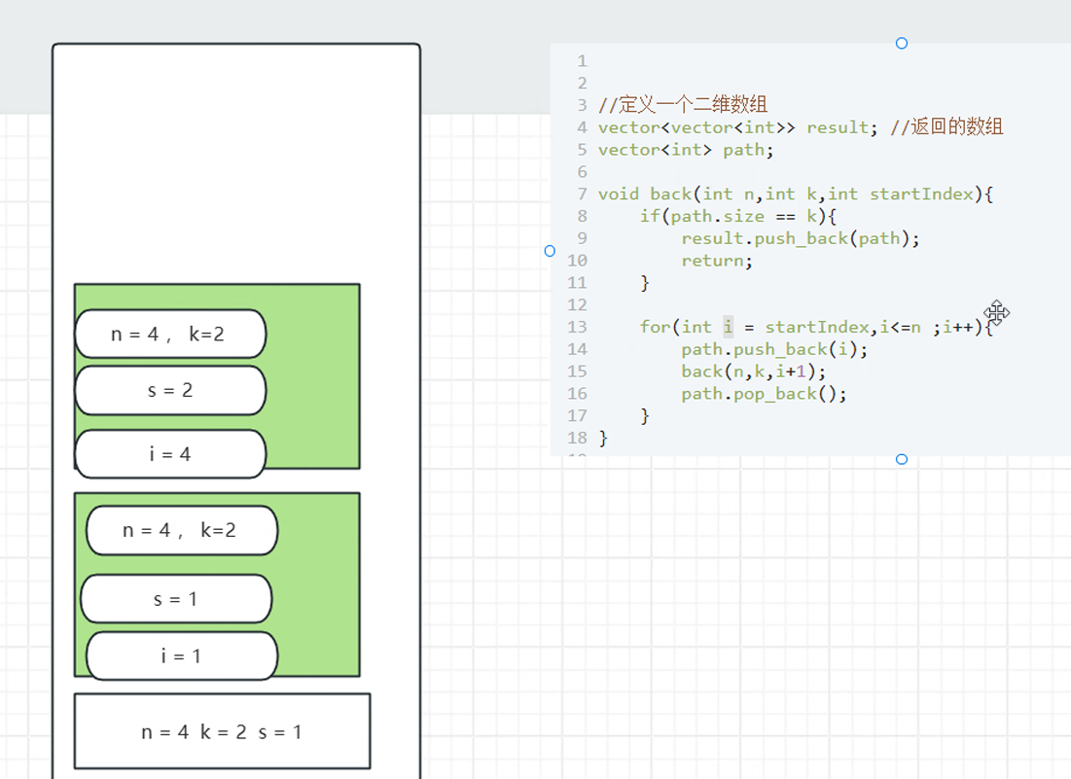Select the 's = 1' rounded box

click(176, 599)
